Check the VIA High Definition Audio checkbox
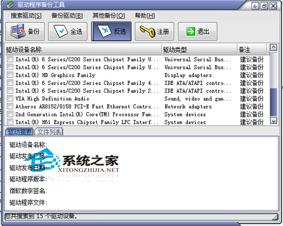 point(10,98)
